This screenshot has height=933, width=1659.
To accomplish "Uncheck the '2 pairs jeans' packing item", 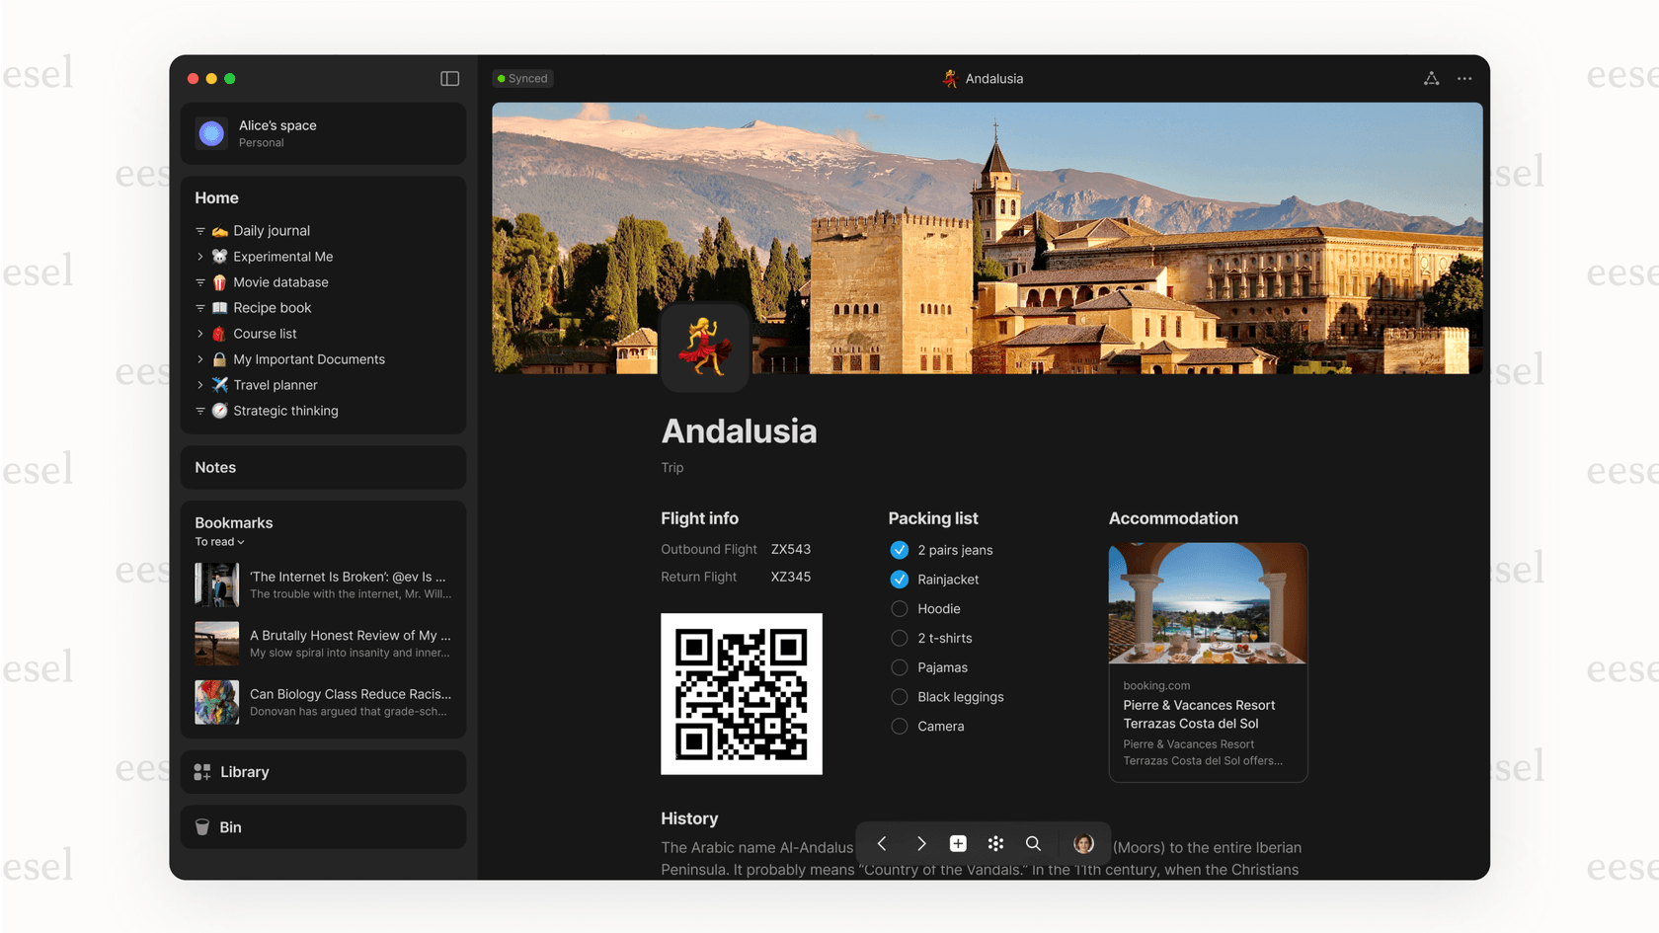I will pyautogui.click(x=900, y=550).
